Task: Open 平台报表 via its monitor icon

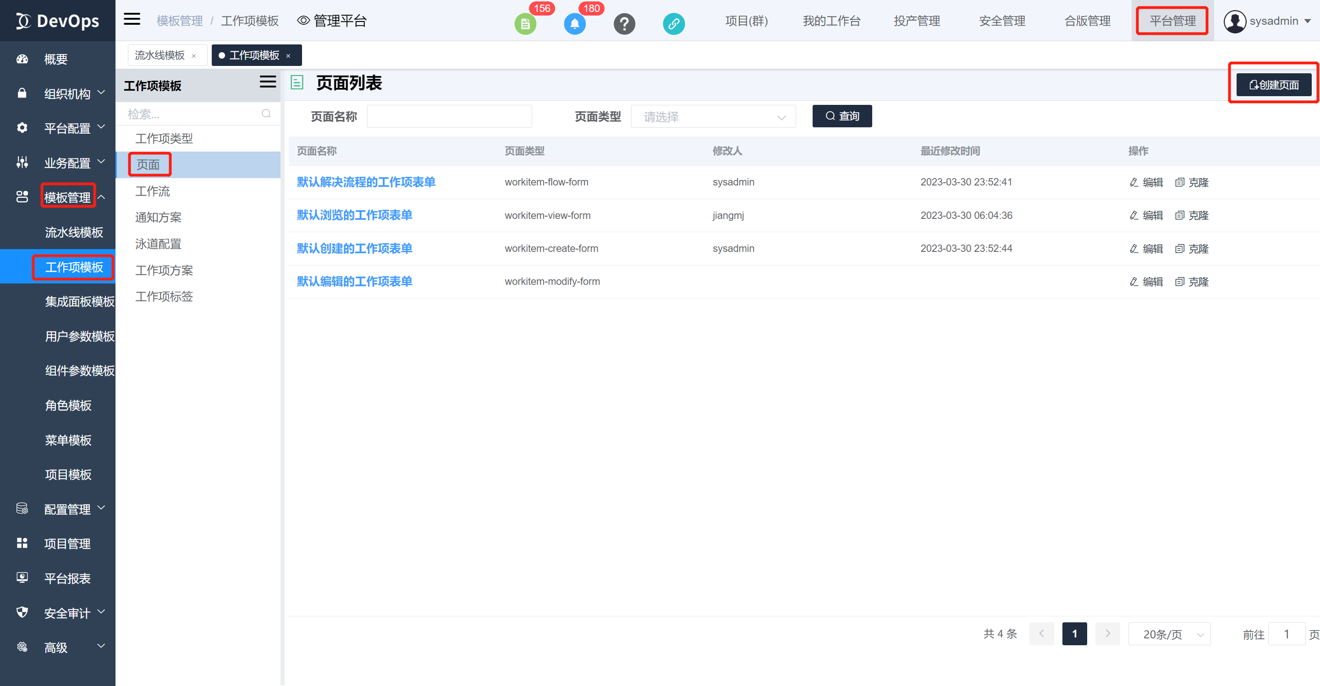Action: [22, 577]
